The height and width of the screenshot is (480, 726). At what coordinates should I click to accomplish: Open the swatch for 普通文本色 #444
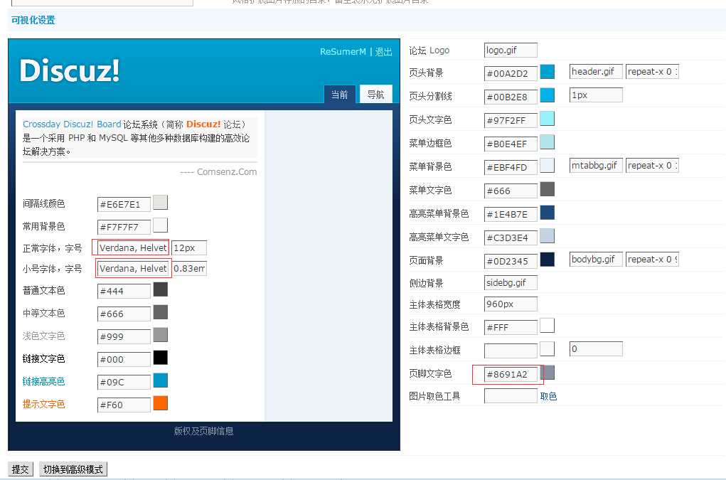[x=160, y=289]
